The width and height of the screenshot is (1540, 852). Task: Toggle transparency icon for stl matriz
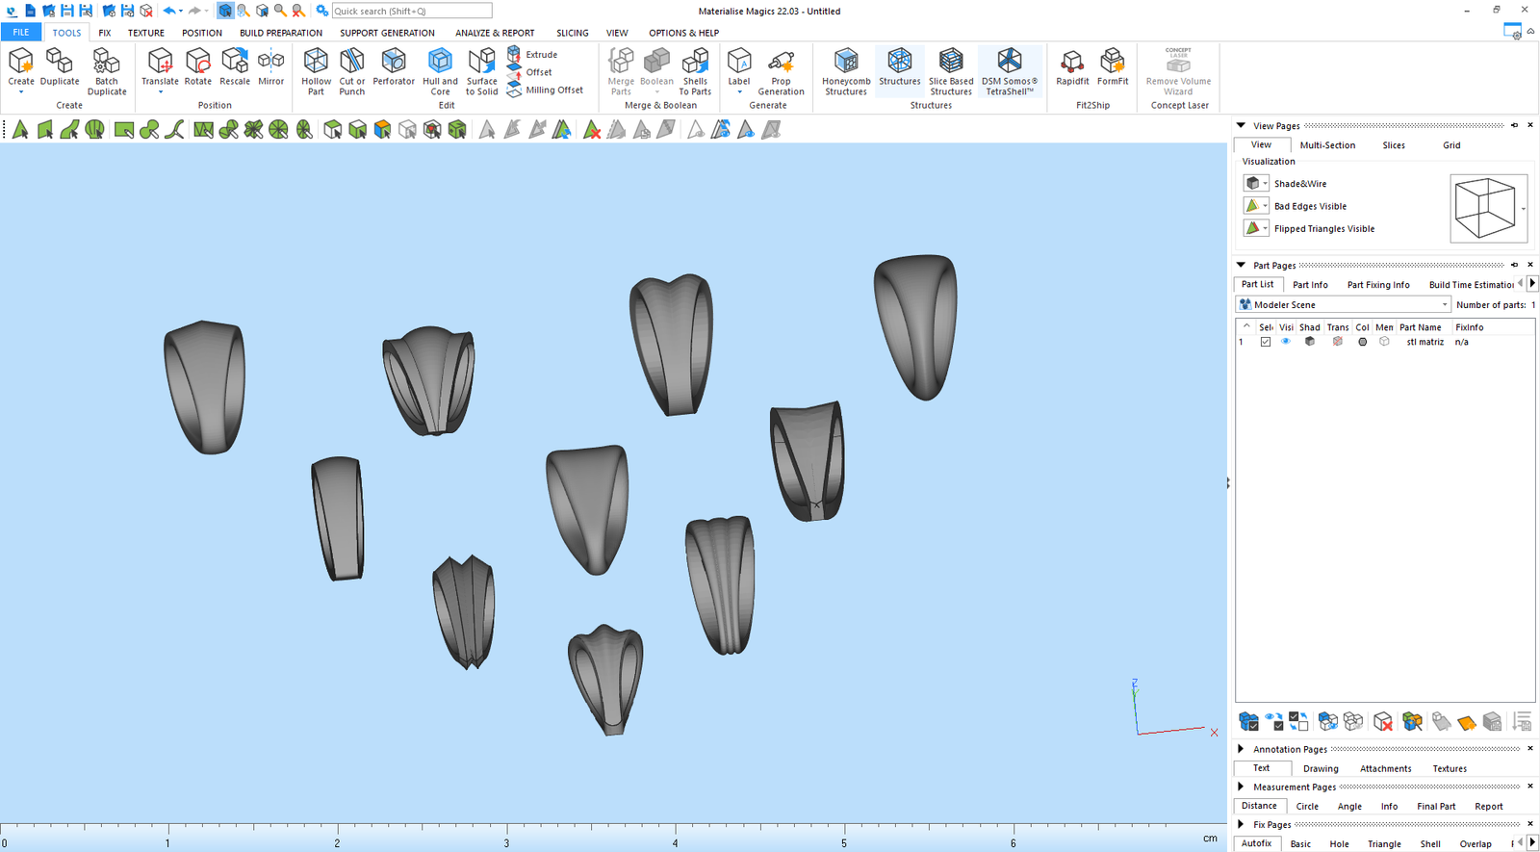(x=1337, y=342)
